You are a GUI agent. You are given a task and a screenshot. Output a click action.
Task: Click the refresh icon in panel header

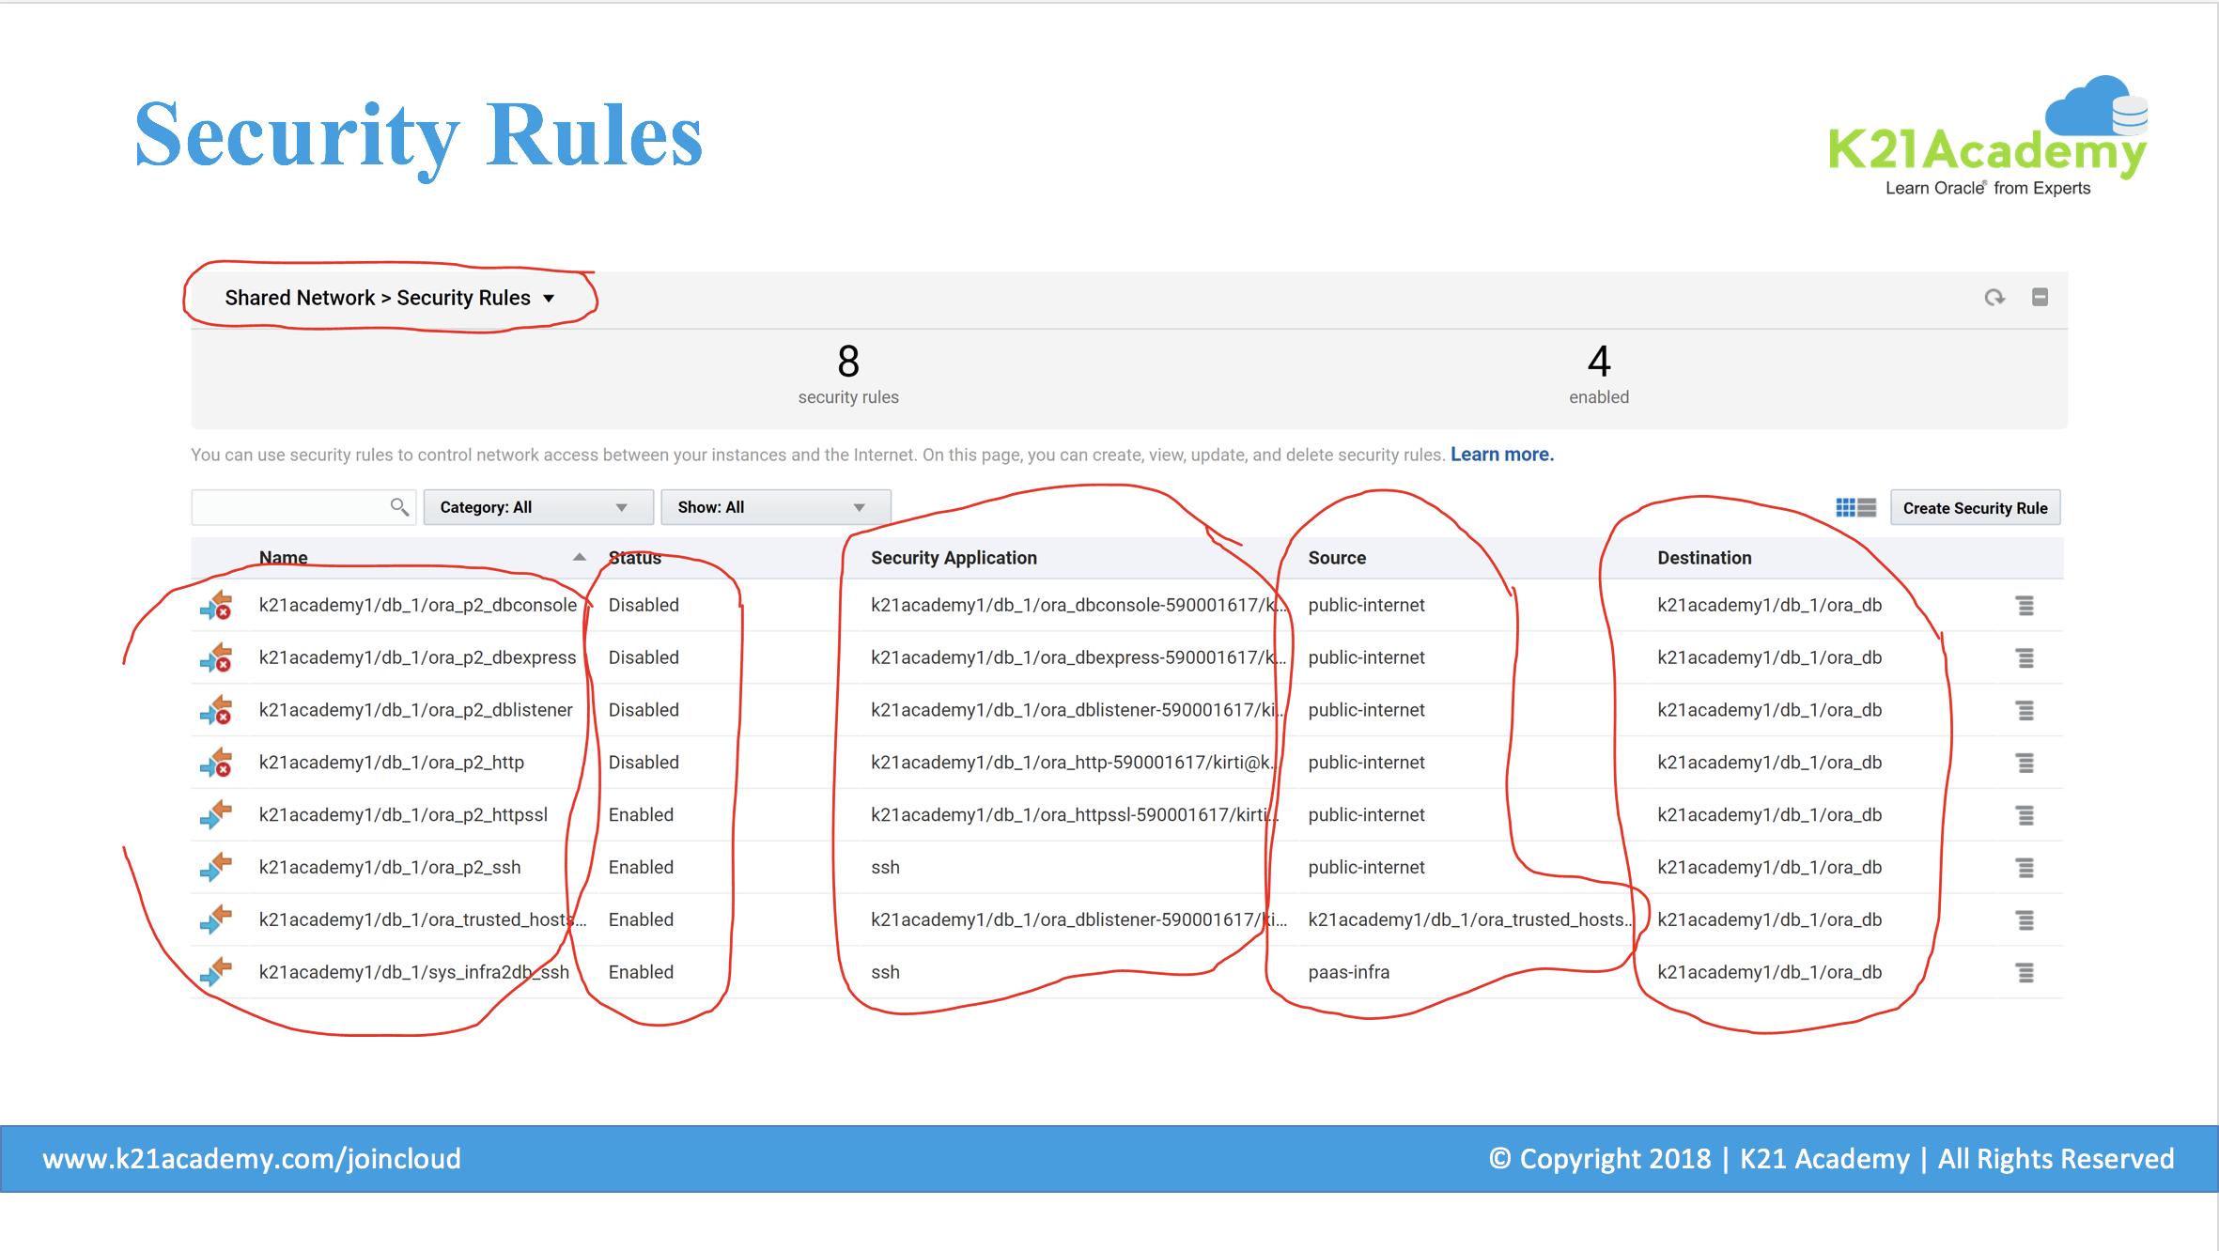[x=1994, y=298]
